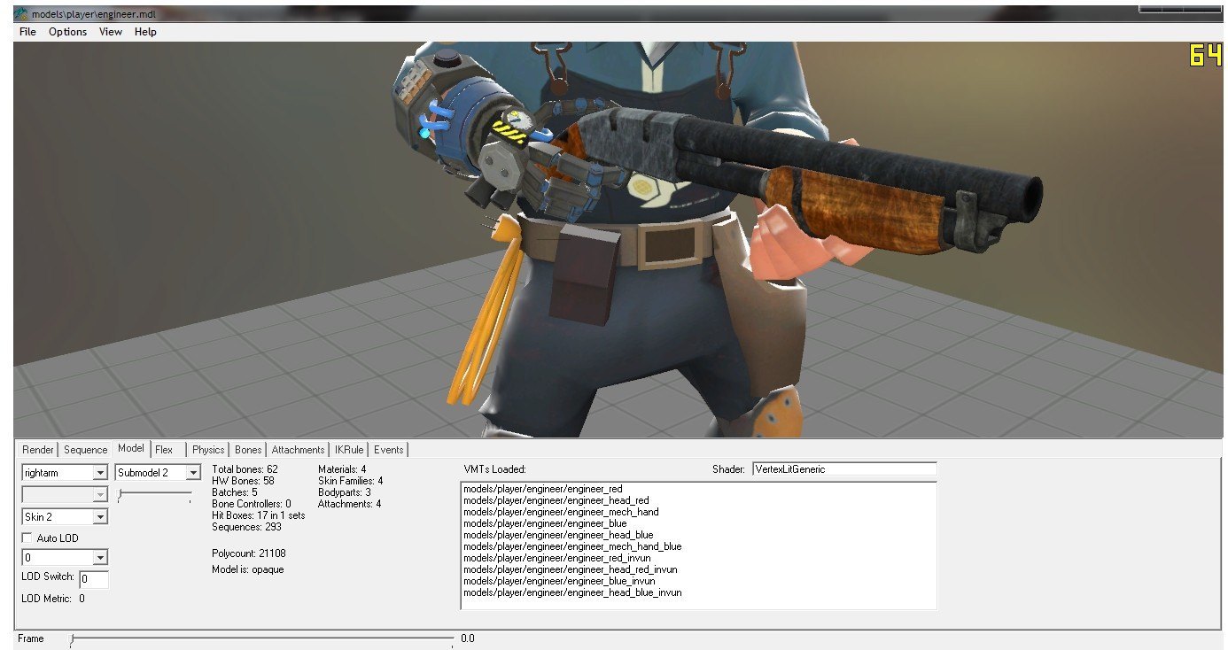Expand the Submodel 2 dropdown
This screenshot has height=650, width=1228.
coord(193,473)
